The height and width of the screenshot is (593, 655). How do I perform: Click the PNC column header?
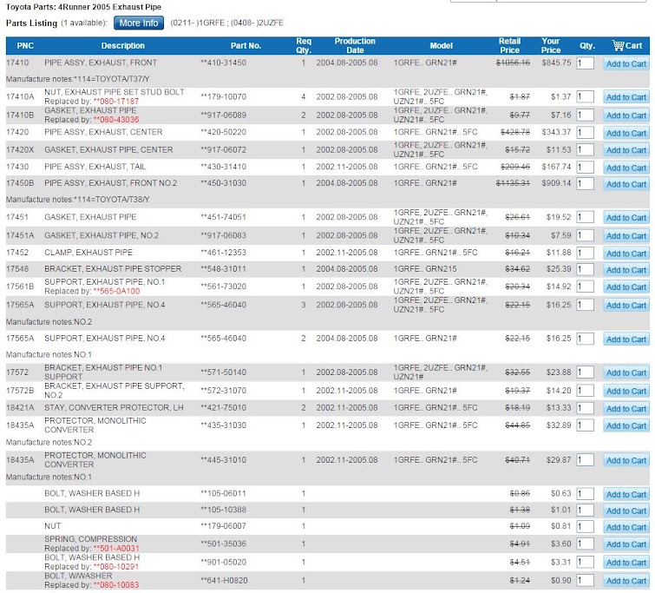point(25,46)
